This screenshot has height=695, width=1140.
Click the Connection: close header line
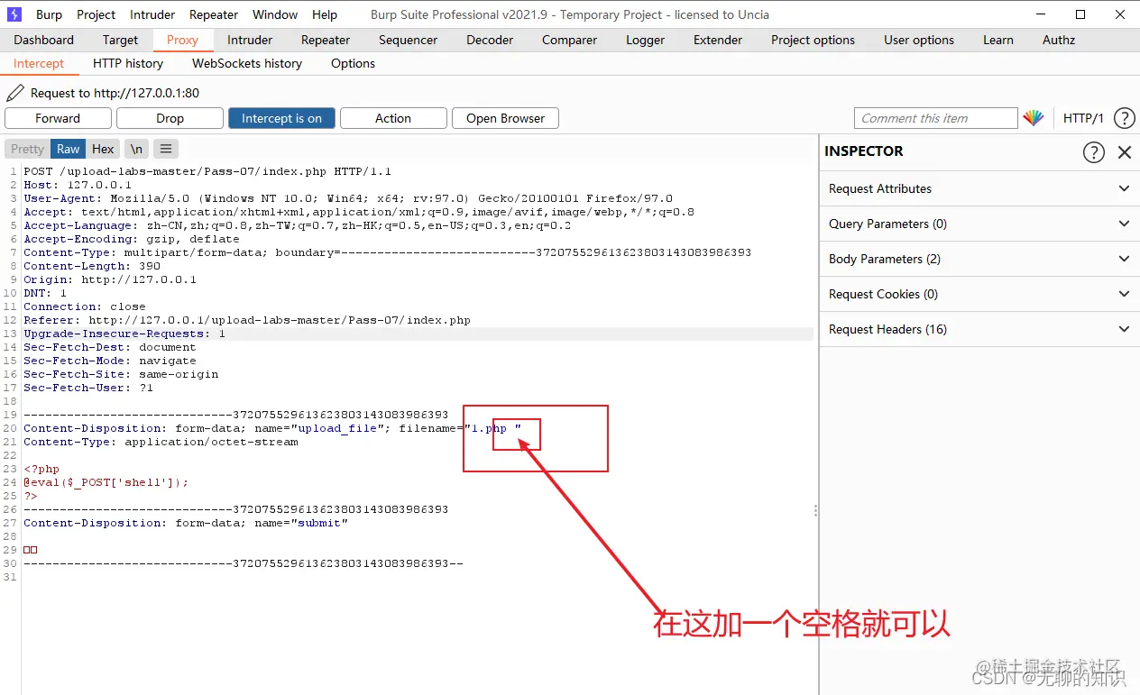pos(85,306)
